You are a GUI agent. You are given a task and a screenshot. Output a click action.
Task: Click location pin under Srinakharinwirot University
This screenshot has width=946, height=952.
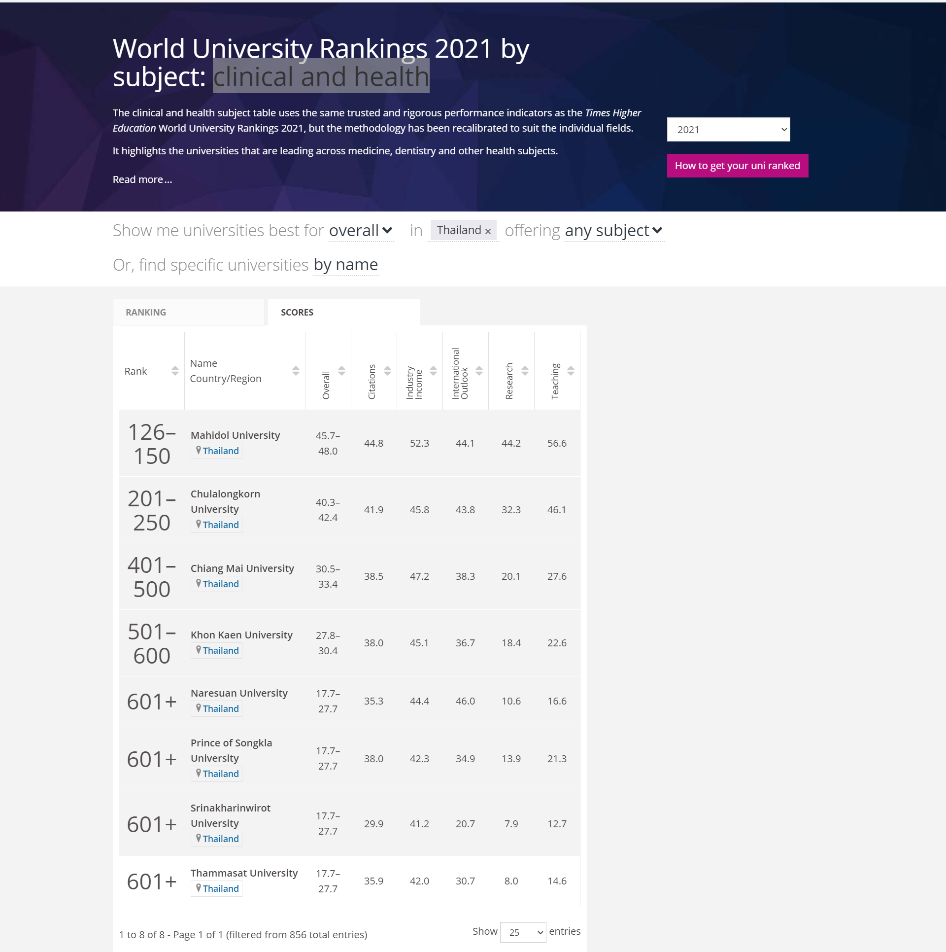198,838
